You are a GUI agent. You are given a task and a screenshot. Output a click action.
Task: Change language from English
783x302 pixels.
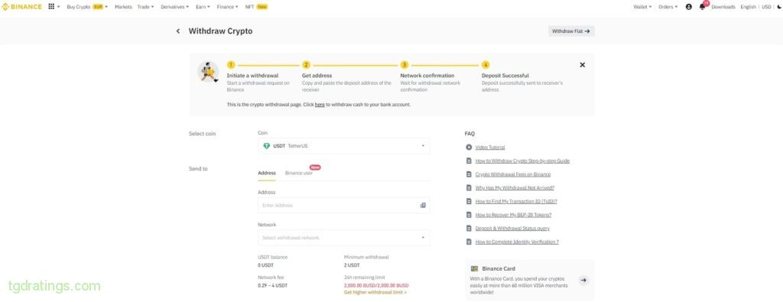tap(748, 7)
